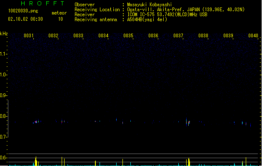
Task: Click the 0034 time marker
Action: pyautogui.click(x=103, y=36)
